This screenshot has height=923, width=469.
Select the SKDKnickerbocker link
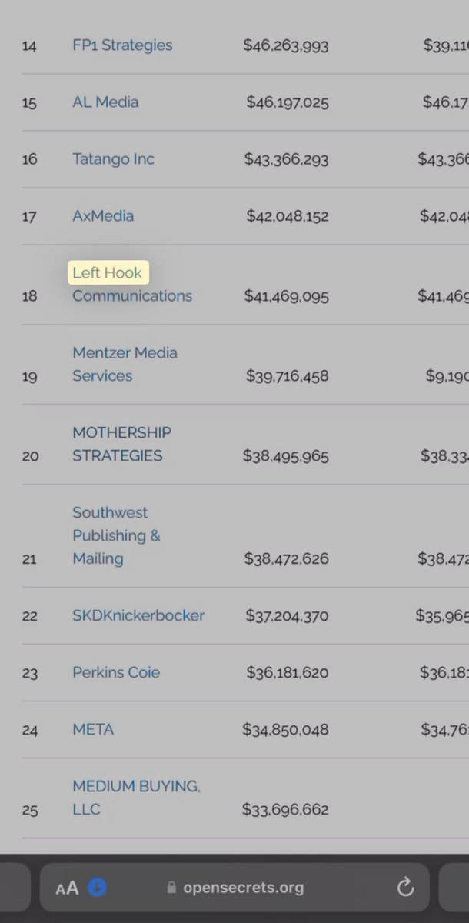138,615
